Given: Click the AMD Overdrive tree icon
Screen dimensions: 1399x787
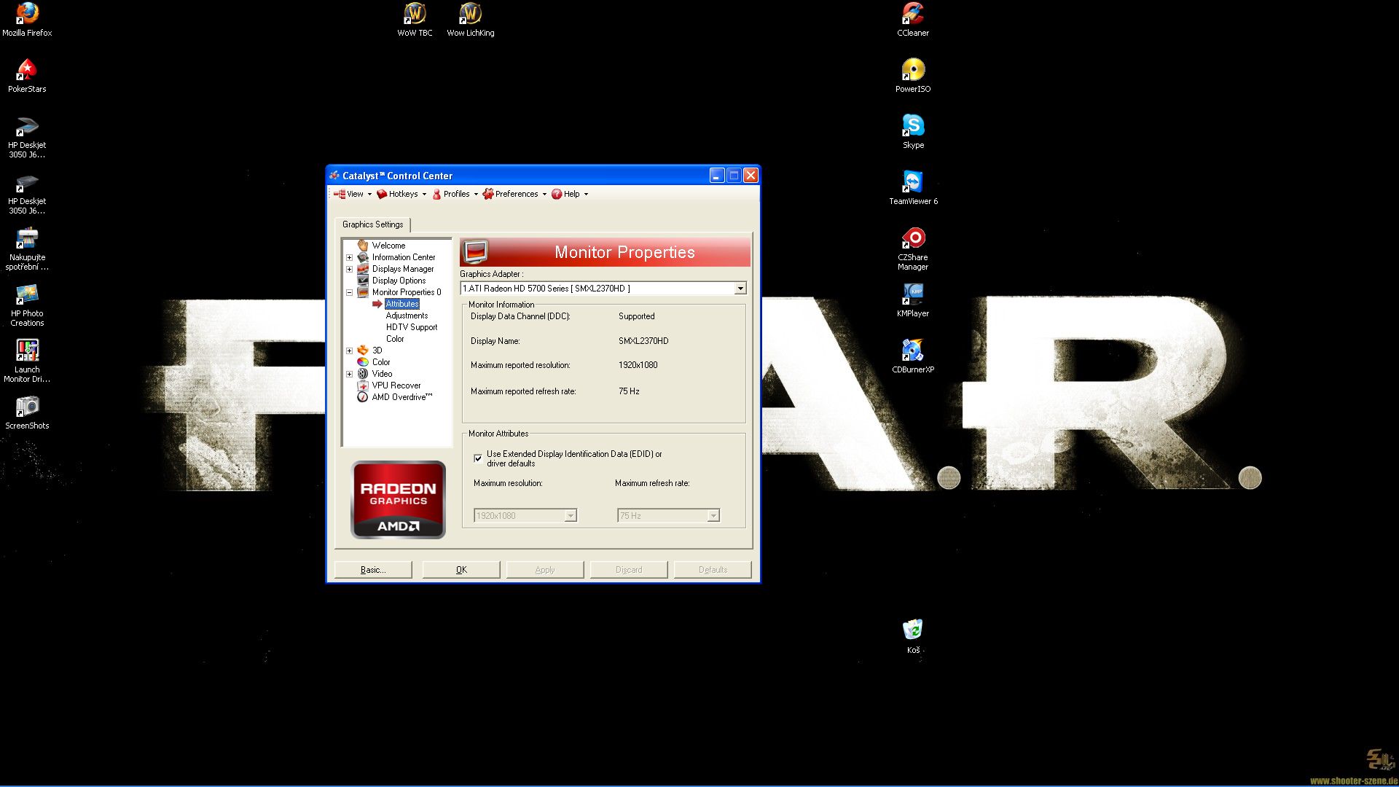Looking at the screenshot, I should [x=363, y=397].
